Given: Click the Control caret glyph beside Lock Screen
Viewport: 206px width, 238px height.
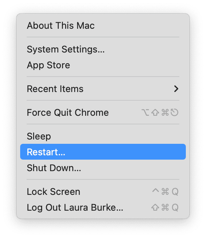Looking at the screenshot, I should 156,190.
